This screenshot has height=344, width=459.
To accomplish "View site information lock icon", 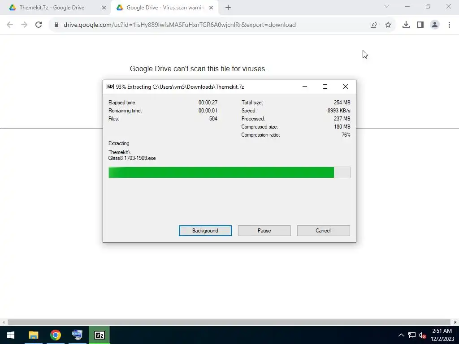I will (56, 25).
